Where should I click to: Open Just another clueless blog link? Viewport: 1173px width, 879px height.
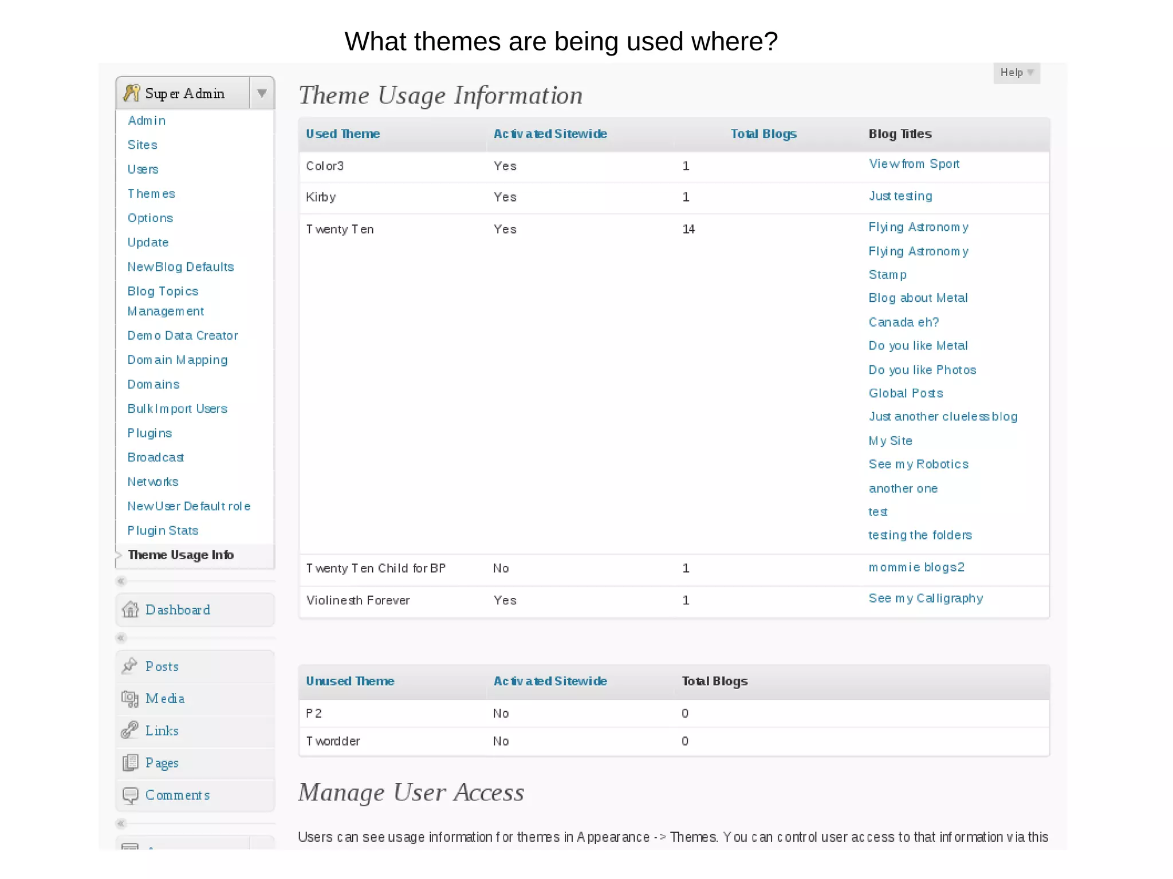point(943,417)
